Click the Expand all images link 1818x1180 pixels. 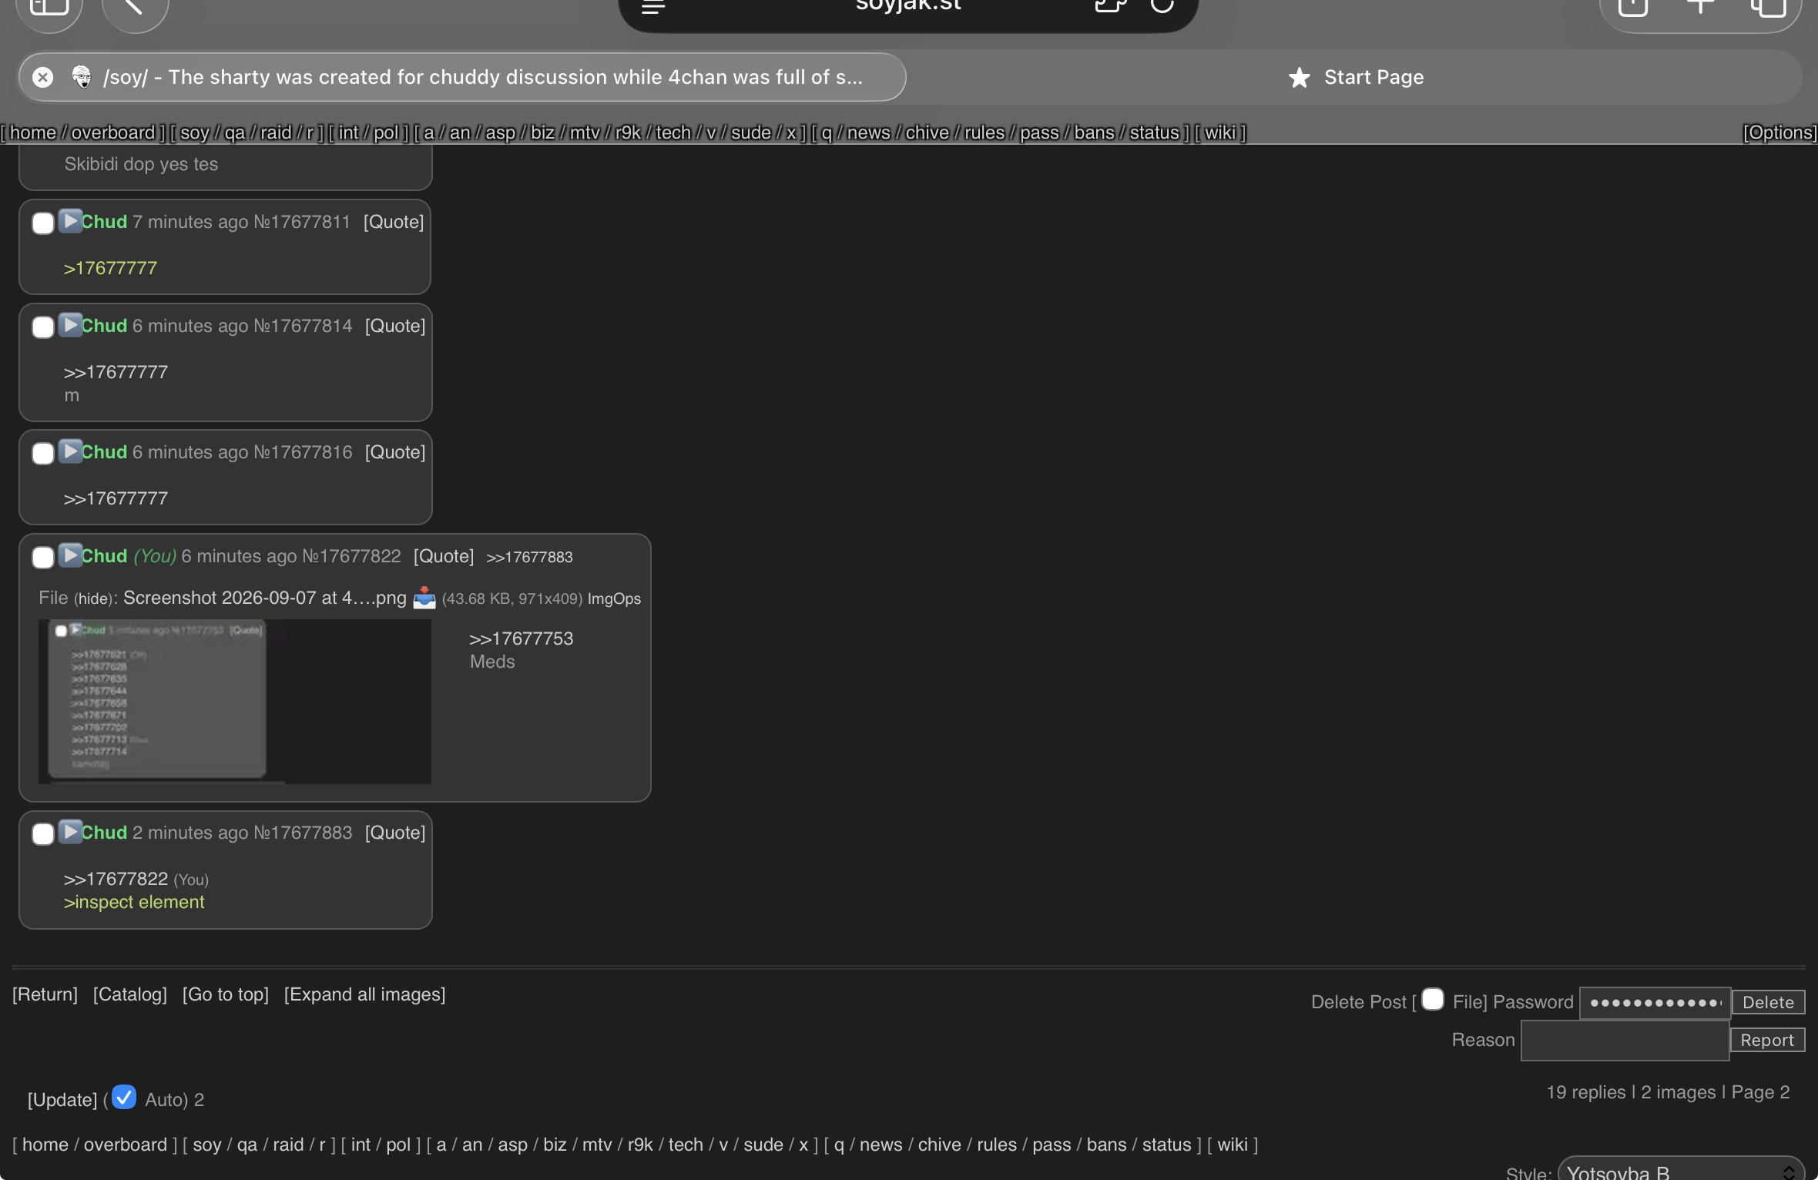pos(364,994)
